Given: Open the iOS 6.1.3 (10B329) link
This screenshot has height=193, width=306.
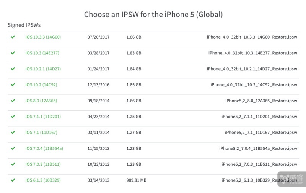Looking at the screenshot, I should [x=43, y=180].
